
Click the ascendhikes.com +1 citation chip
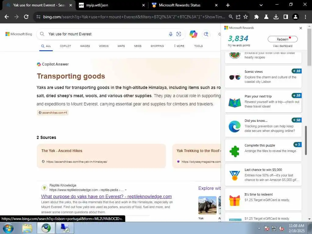pos(53,113)
